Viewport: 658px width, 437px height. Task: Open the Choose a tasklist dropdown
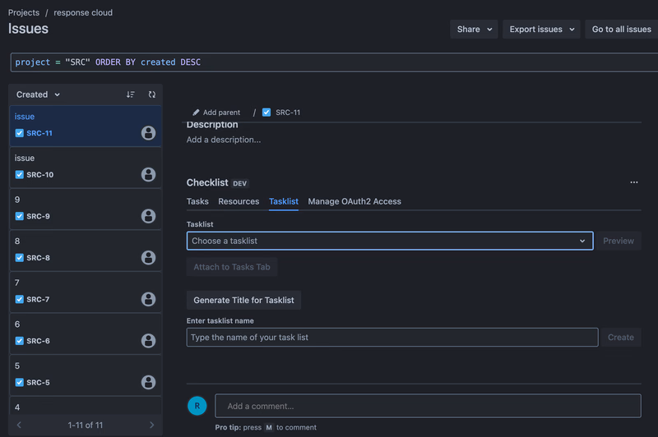pos(390,241)
